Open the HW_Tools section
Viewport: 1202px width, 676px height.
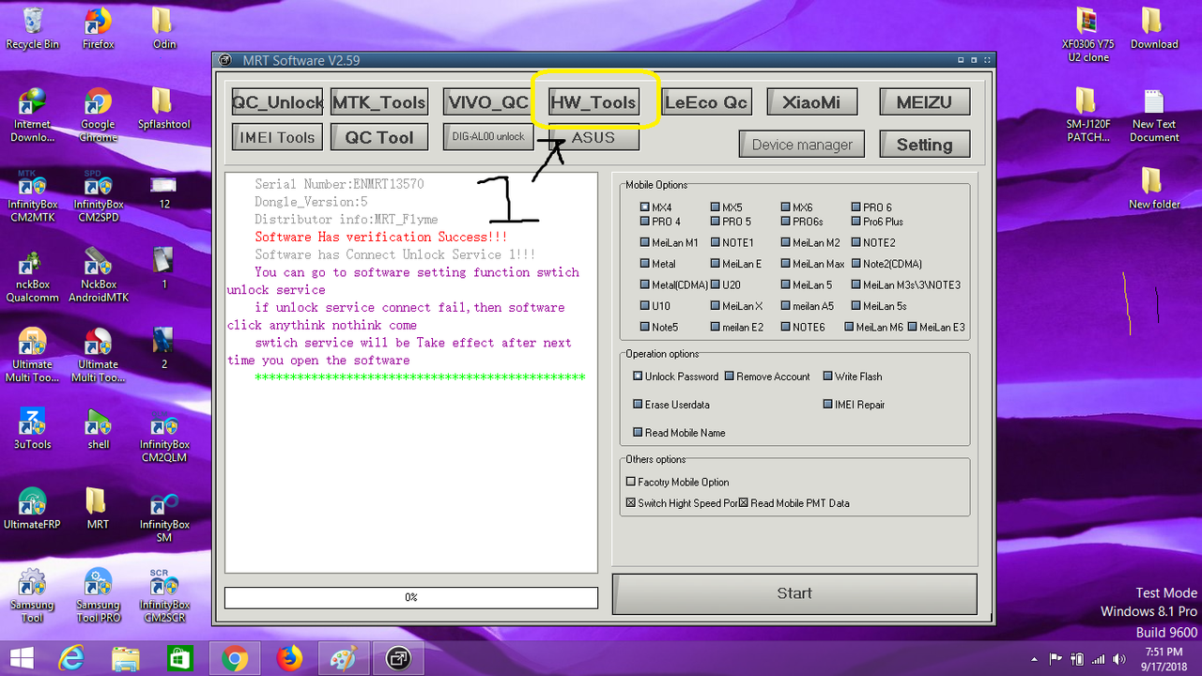point(593,102)
